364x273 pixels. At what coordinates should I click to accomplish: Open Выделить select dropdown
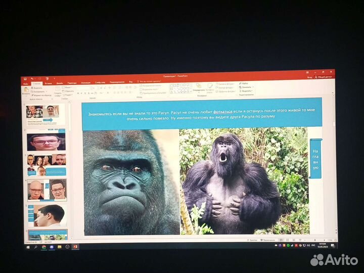tap(246, 91)
